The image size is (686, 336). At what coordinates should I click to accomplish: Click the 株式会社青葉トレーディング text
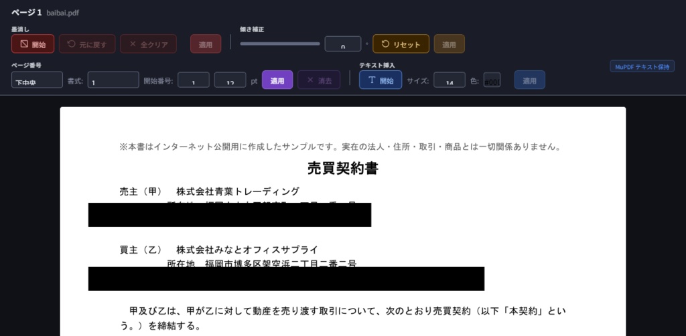[238, 191]
